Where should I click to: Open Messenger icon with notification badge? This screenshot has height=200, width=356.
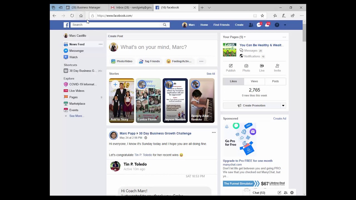point(259,25)
